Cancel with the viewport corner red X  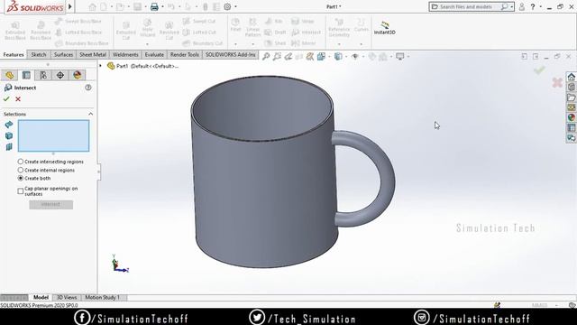pyautogui.click(x=557, y=82)
